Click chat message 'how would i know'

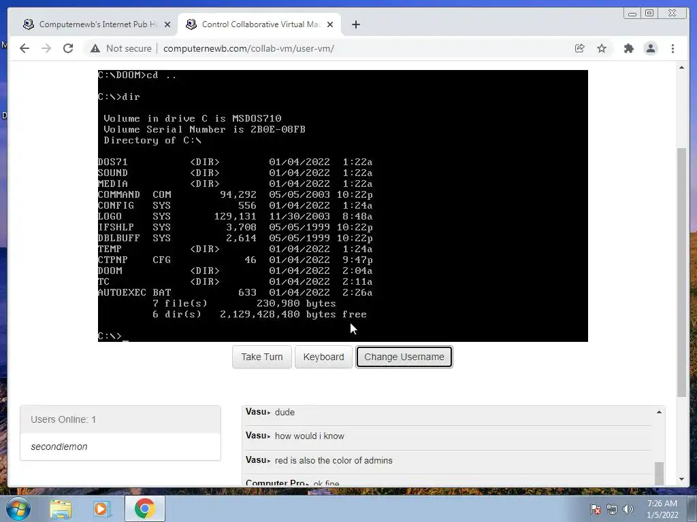coord(310,436)
